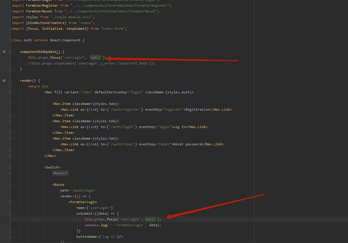Click the commented stopSubmit line

(91, 63)
